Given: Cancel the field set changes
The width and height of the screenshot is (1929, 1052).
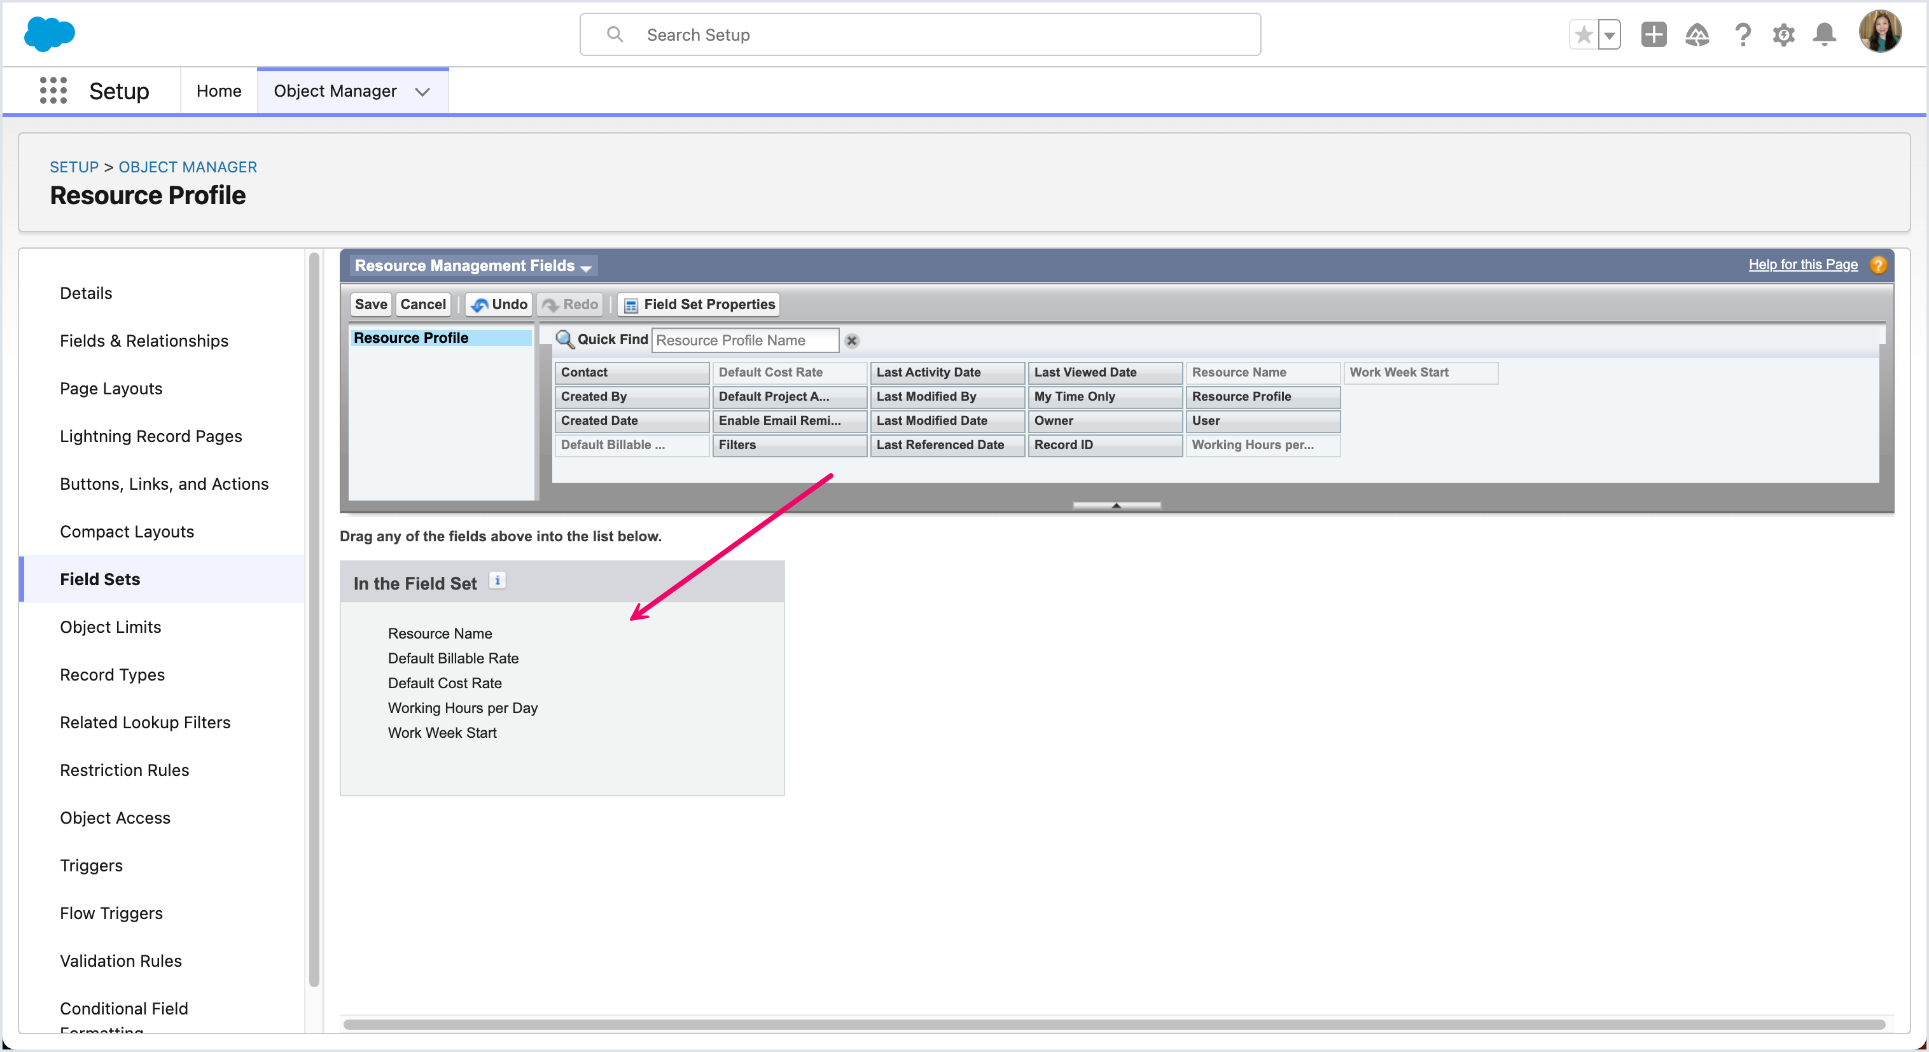Looking at the screenshot, I should (x=423, y=304).
